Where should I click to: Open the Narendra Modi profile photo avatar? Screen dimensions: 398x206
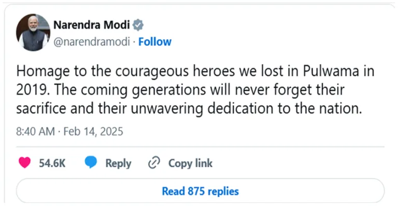click(33, 33)
